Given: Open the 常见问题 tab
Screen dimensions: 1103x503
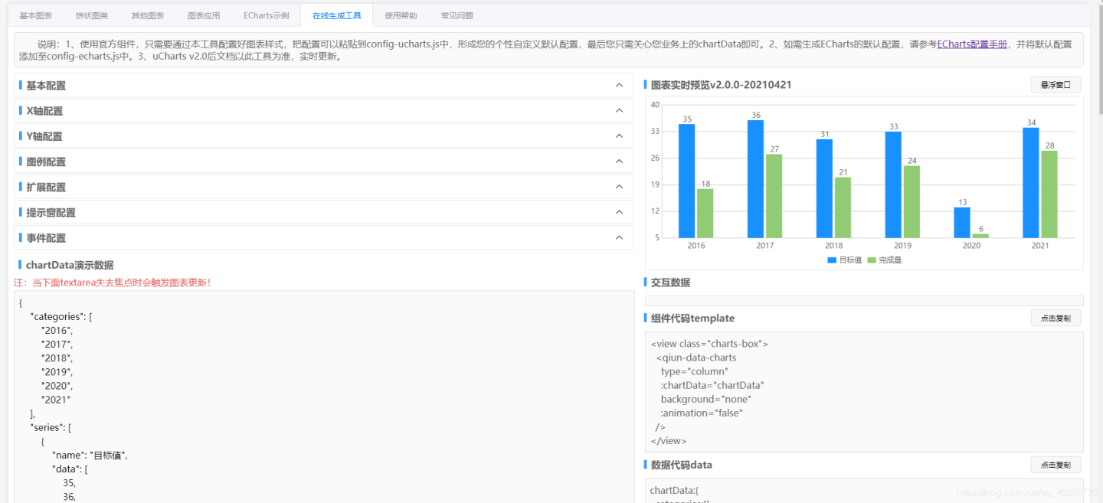Looking at the screenshot, I should (457, 15).
